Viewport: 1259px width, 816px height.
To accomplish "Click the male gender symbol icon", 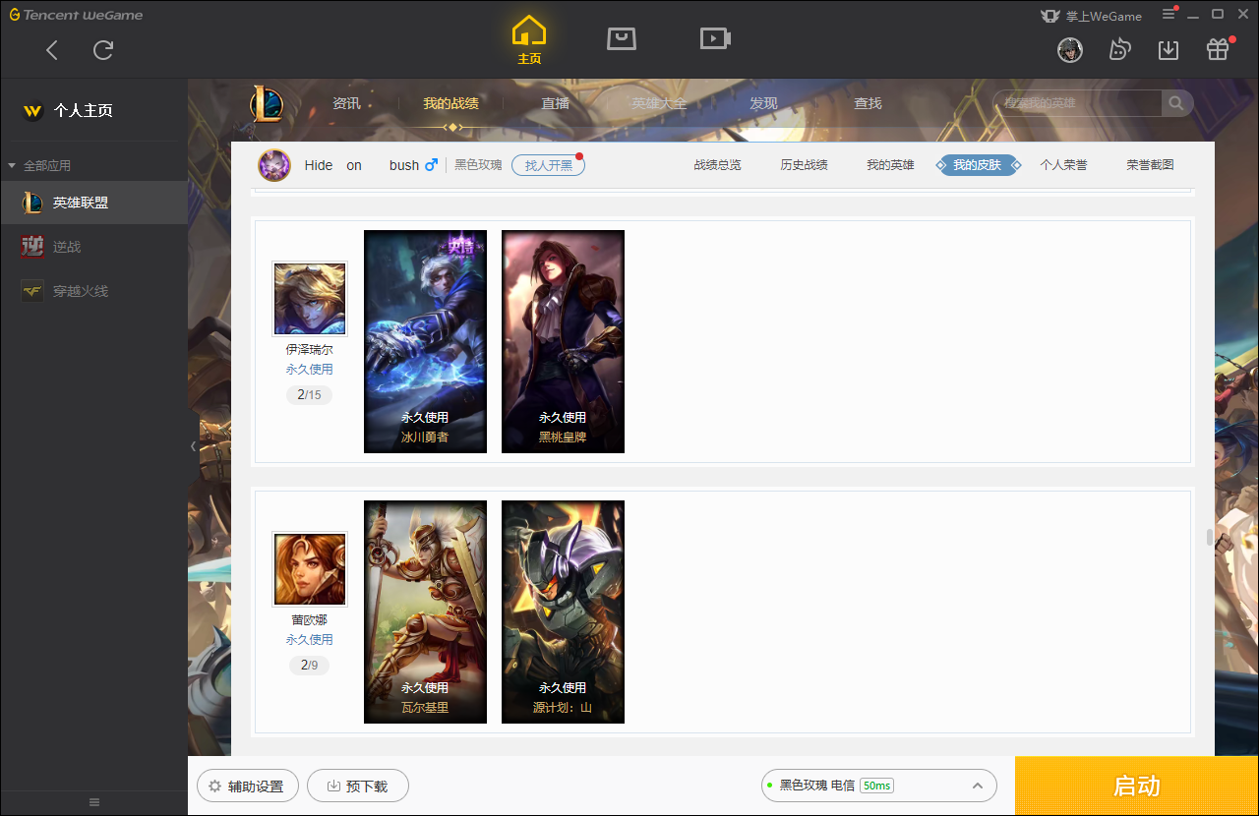I will pyautogui.click(x=431, y=165).
